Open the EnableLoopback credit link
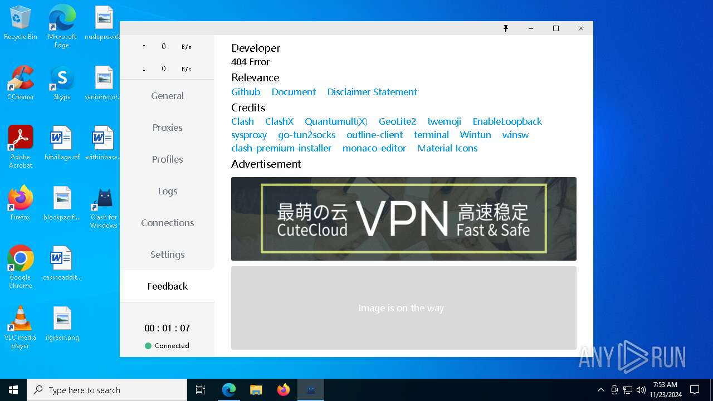Screen dimensions: 713x401 (507, 121)
